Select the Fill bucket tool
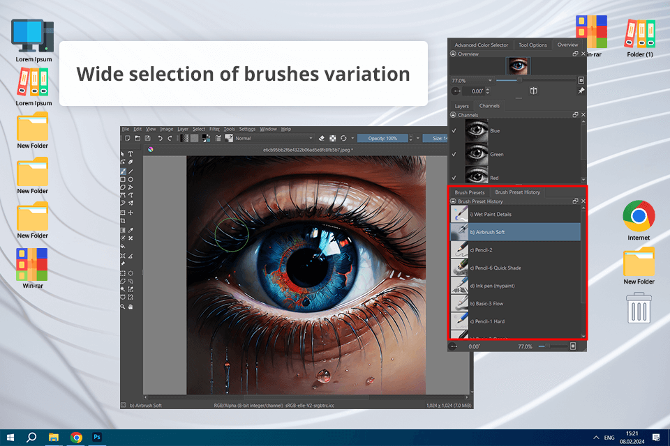670x446 pixels. [123, 246]
